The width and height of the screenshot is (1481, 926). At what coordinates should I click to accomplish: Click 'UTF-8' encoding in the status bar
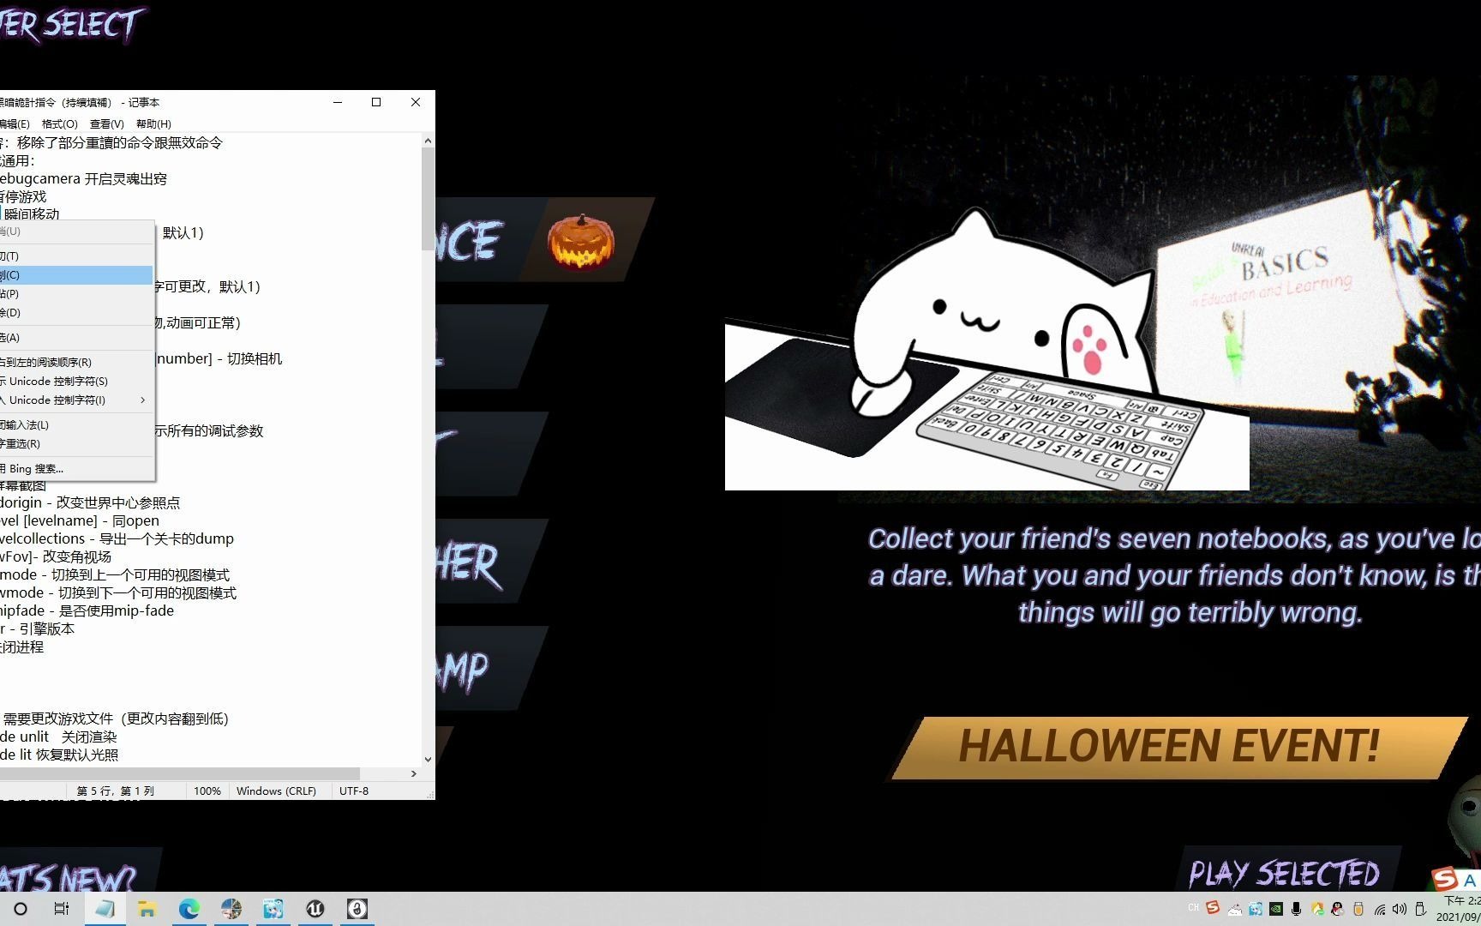pos(354,791)
